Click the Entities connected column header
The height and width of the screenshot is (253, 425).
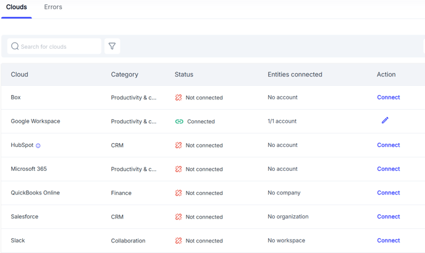point(295,74)
